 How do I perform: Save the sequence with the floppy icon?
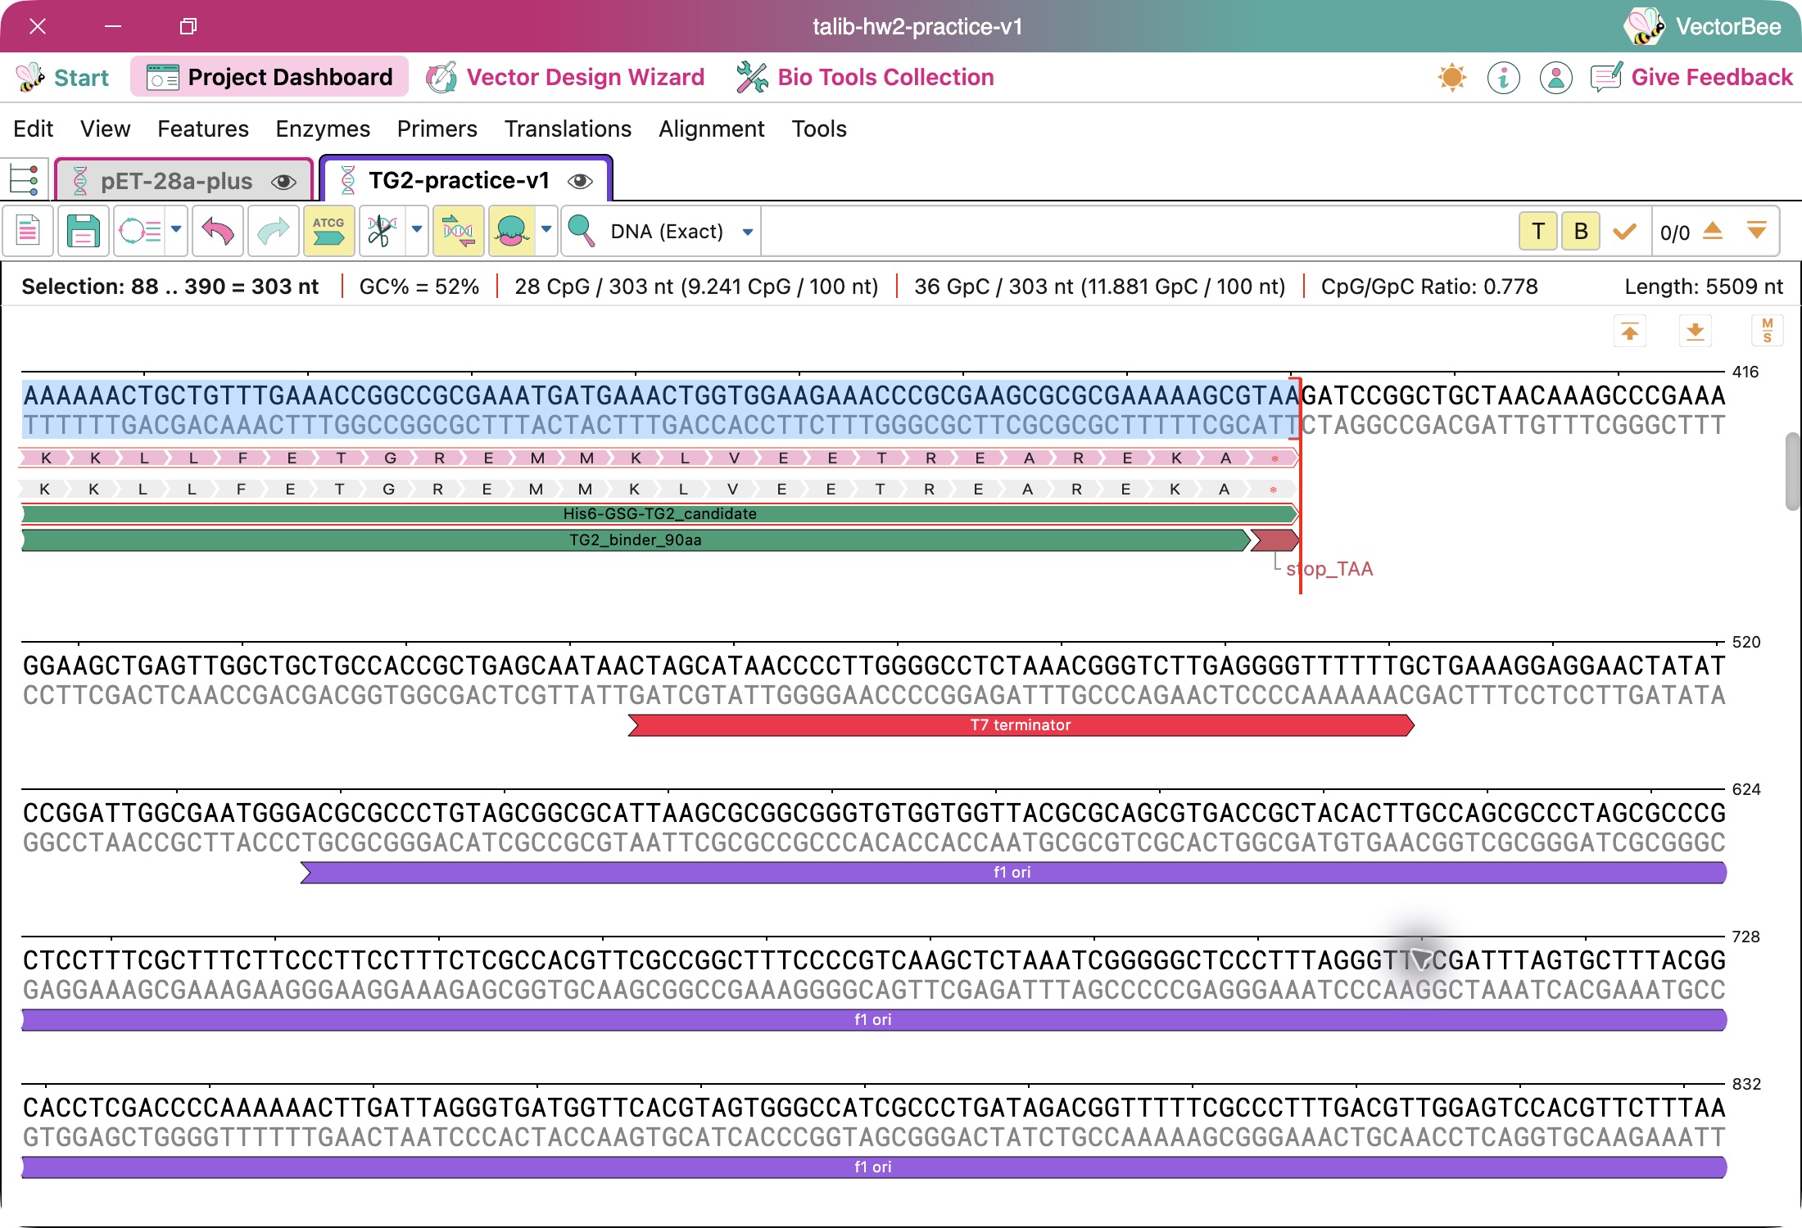coord(83,232)
